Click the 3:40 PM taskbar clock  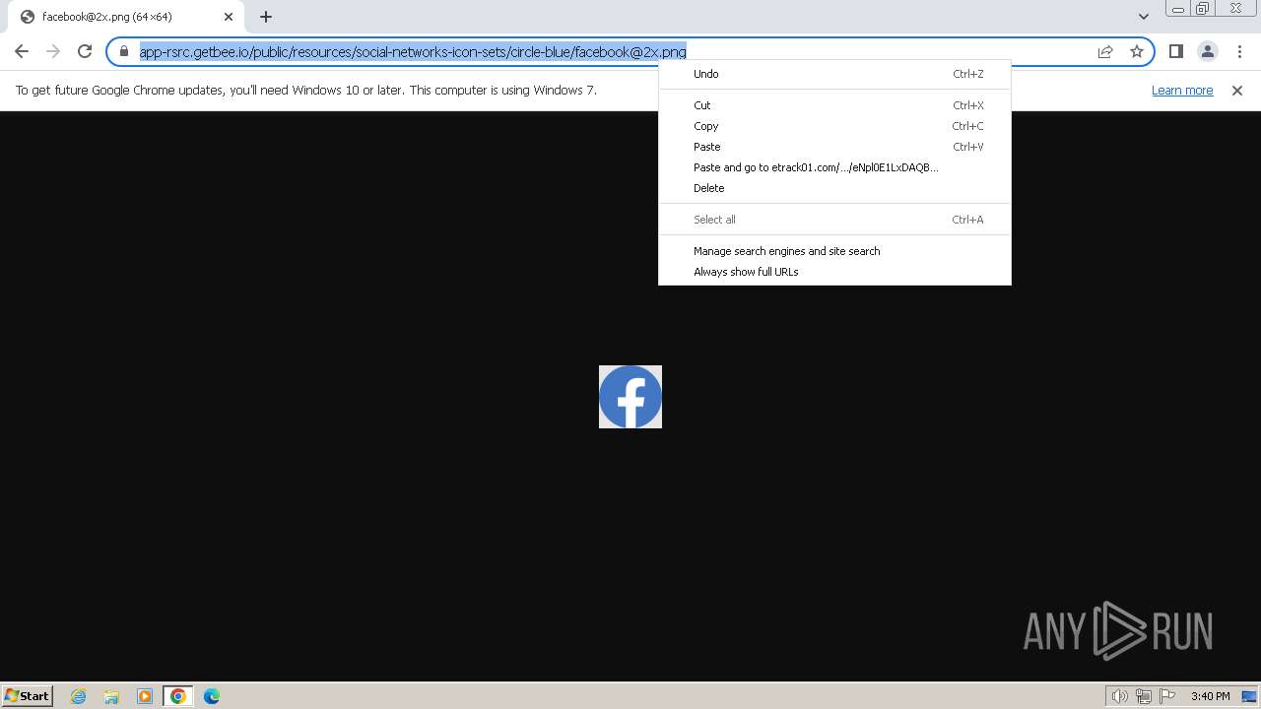click(x=1210, y=696)
